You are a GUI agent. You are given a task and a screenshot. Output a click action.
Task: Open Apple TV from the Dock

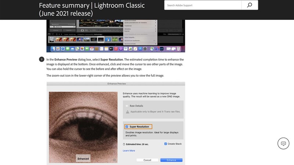(111, 49)
